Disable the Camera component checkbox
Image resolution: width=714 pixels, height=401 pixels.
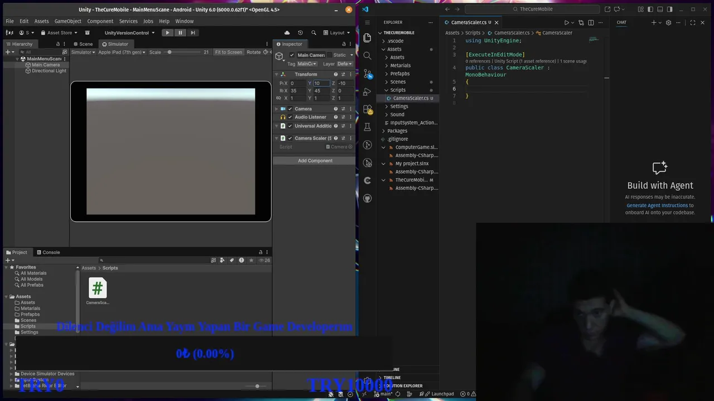290,109
